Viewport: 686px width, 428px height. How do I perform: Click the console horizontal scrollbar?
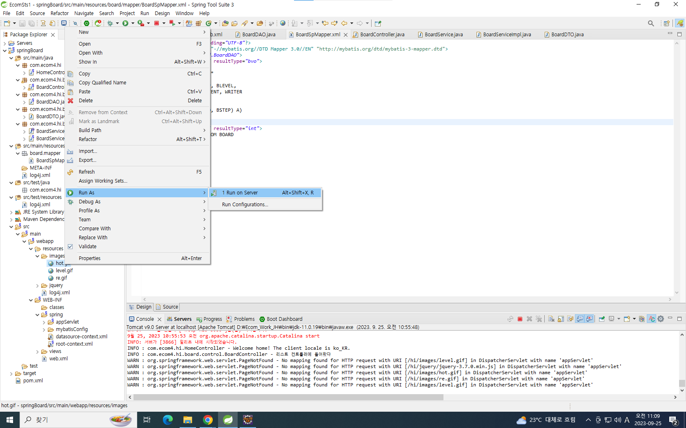coord(288,397)
